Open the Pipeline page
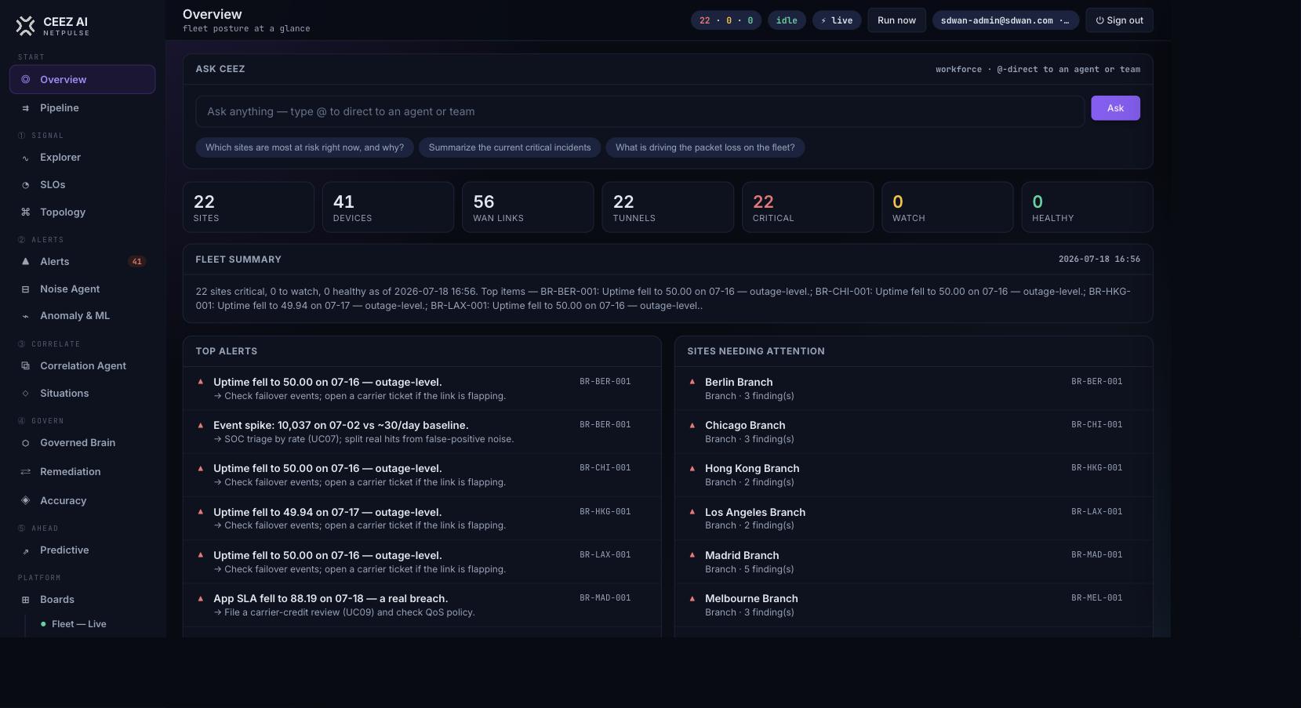This screenshot has width=1301, height=708. (x=82, y=108)
